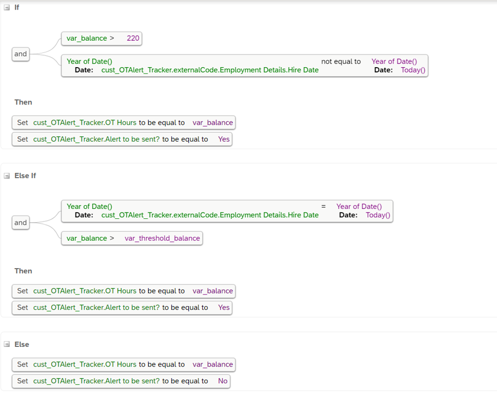Click Today() in the Else If condition
Screen dimensions: 497x395
click(378, 215)
